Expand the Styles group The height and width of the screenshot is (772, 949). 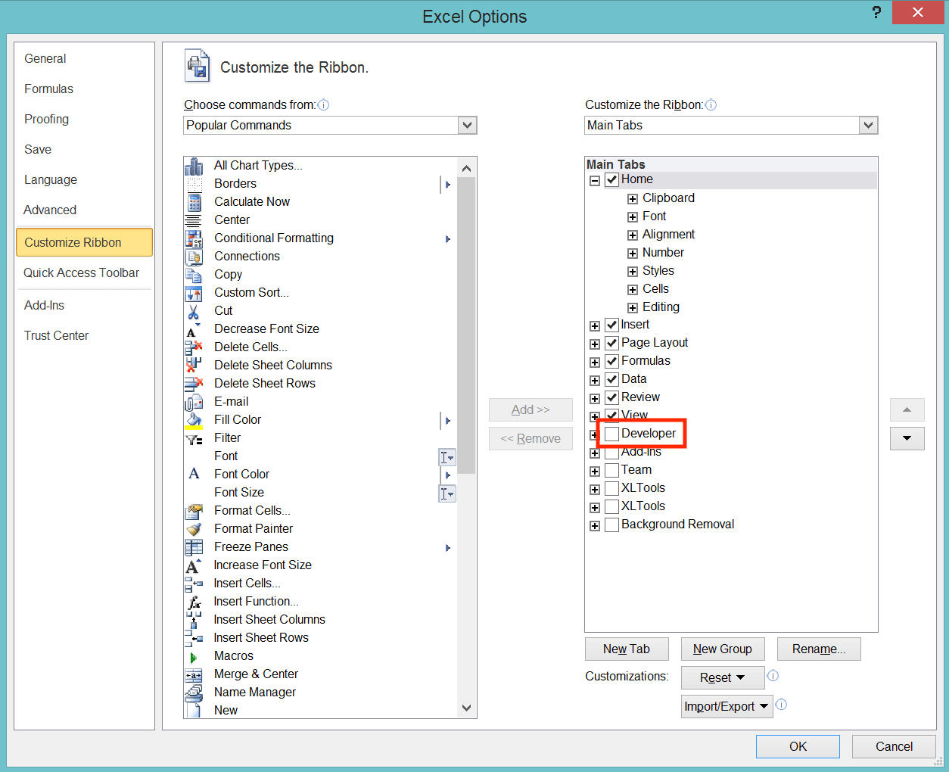633,272
